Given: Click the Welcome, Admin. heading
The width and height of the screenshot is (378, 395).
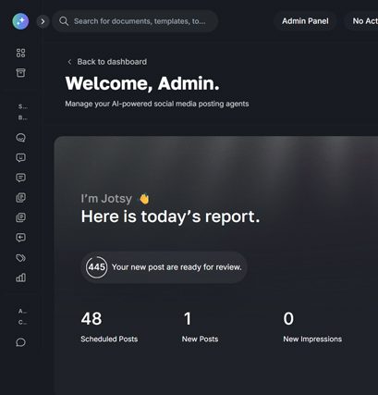Looking at the screenshot, I should [142, 83].
